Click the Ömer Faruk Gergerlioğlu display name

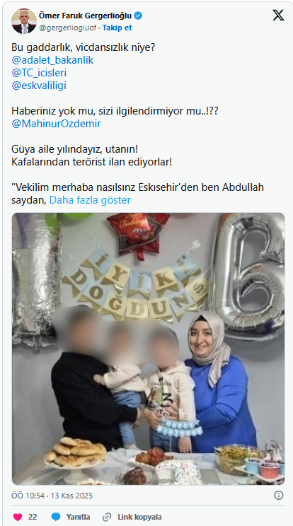click(x=86, y=16)
